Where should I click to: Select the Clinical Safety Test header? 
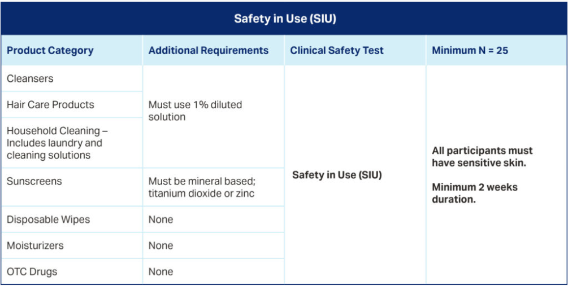click(337, 50)
